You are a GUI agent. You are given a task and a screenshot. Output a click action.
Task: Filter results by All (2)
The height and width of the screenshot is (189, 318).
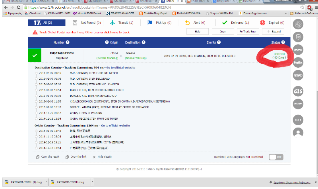(x=47, y=23)
